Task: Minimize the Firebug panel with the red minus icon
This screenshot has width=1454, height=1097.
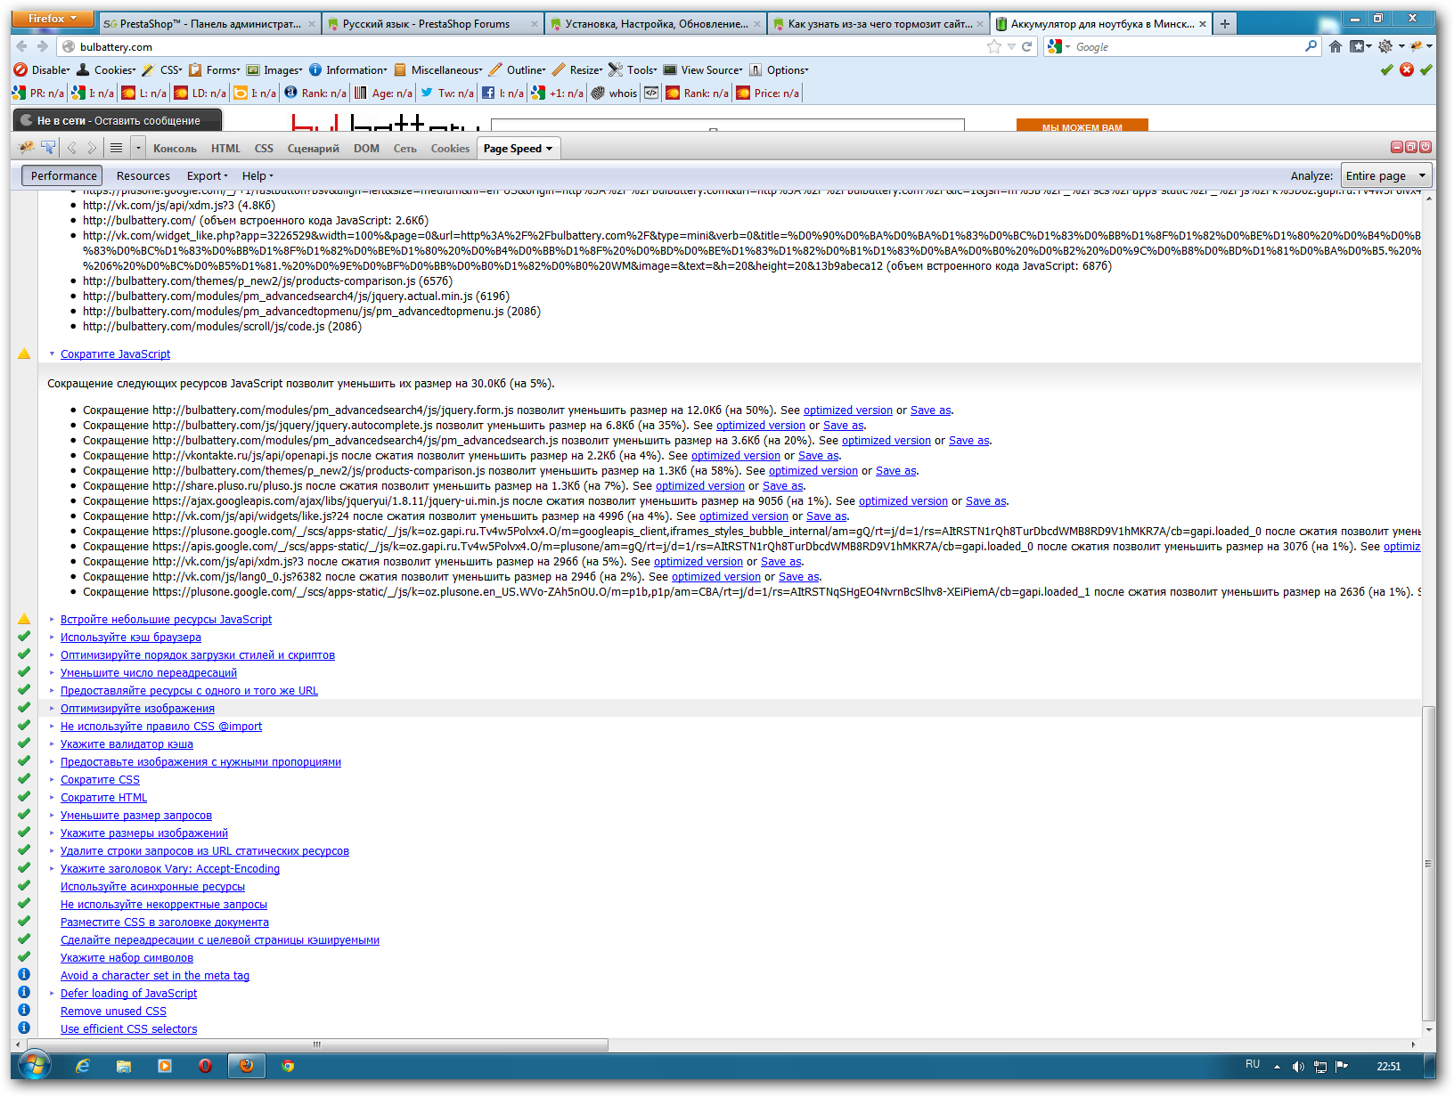Action: (1397, 147)
